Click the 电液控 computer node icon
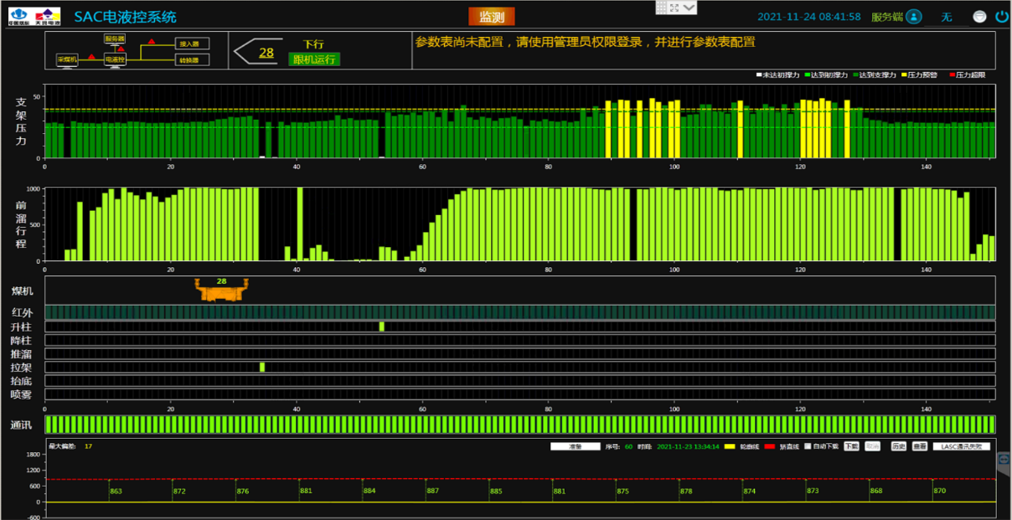This screenshot has height=520, width=1012. (115, 60)
